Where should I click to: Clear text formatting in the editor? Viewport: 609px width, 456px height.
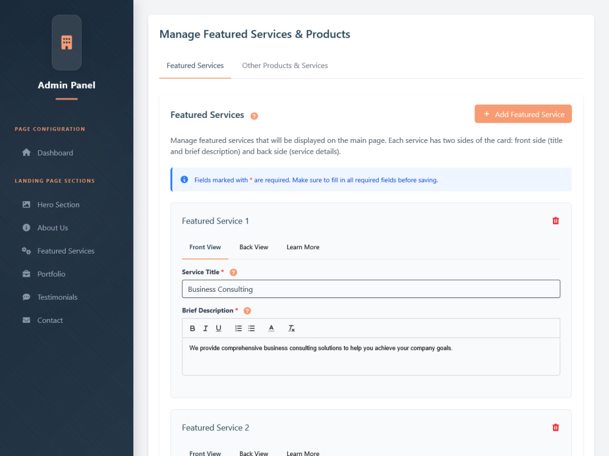tap(291, 328)
